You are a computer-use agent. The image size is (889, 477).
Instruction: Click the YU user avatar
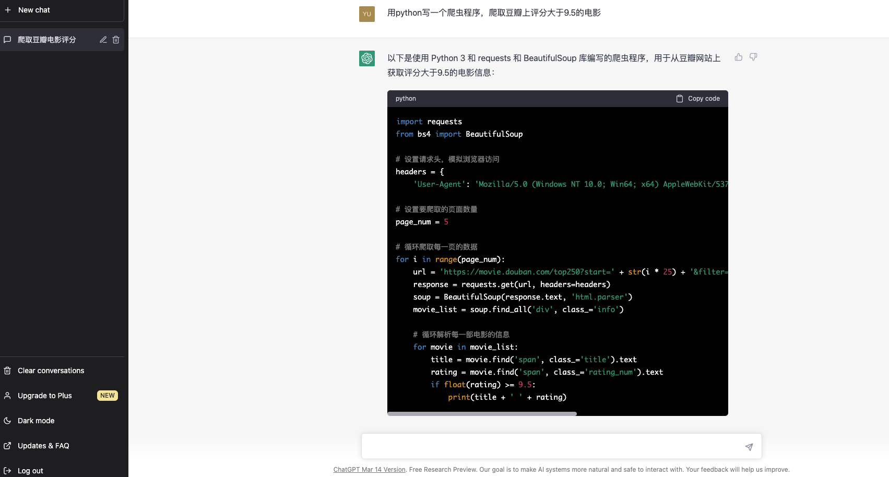tap(367, 14)
